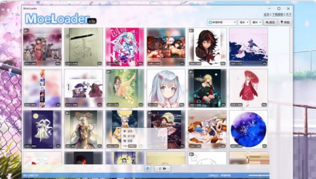Select the red battle scene thumbnail
This screenshot has width=316, height=179.
[x=166, y=47]
